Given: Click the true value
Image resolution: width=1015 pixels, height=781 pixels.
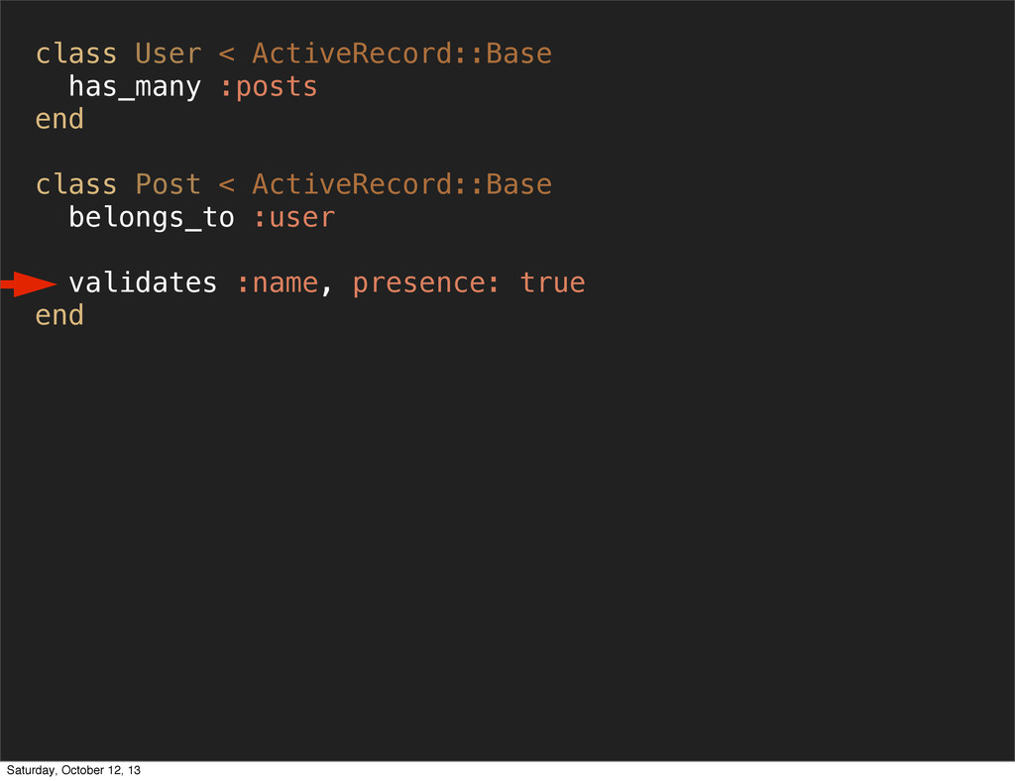Looking at the screenshot, I should 552,282.
